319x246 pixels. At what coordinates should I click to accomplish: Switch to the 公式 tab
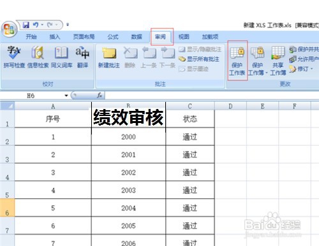tap(113, 37)
